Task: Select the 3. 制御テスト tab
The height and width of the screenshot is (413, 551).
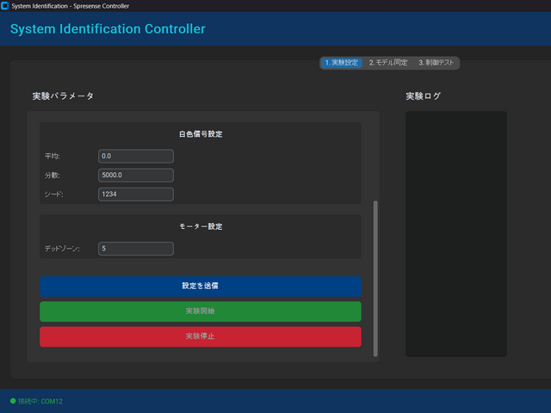Action: pyautogui.click(x=436, y=63)
